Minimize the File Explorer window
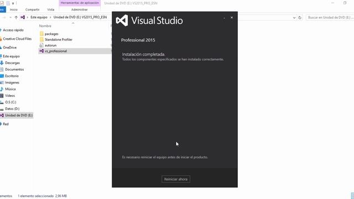This screenshot has height=199, width=354. [x=332, y=3]
